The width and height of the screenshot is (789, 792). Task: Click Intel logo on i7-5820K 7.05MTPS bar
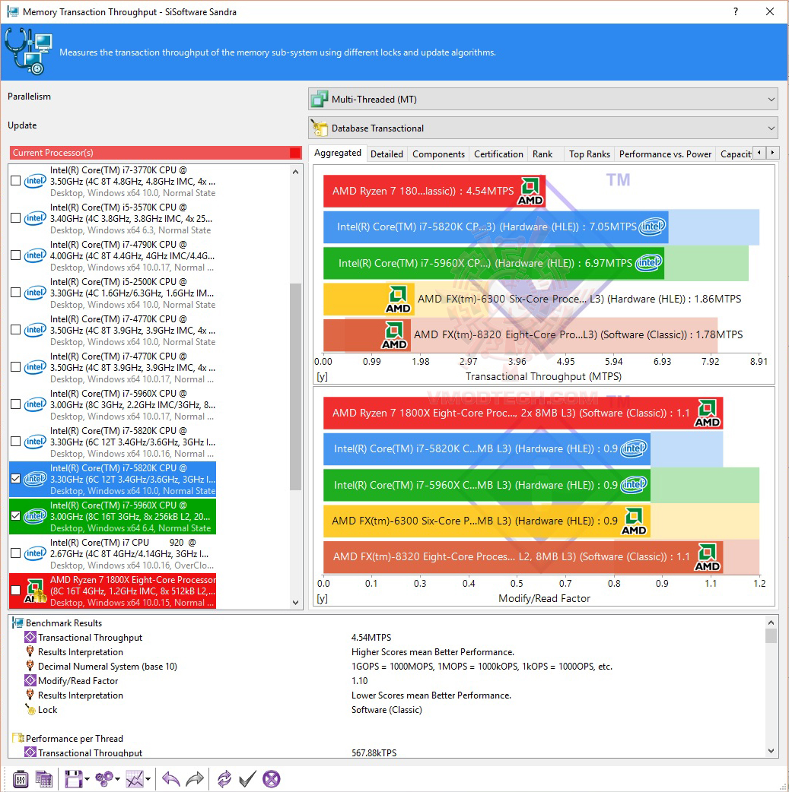652,227
